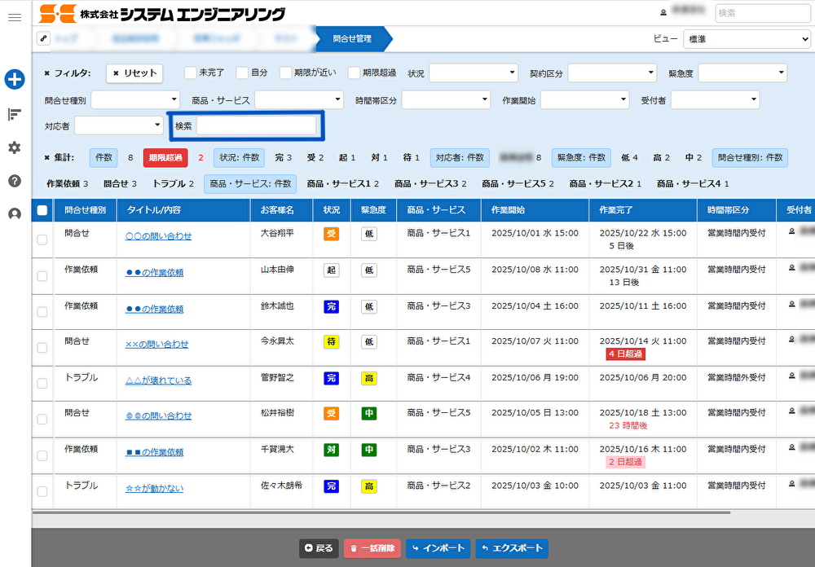Enable the 未完了 filter checkbox
Screen dimensions: 815x567
pos(190,73)
